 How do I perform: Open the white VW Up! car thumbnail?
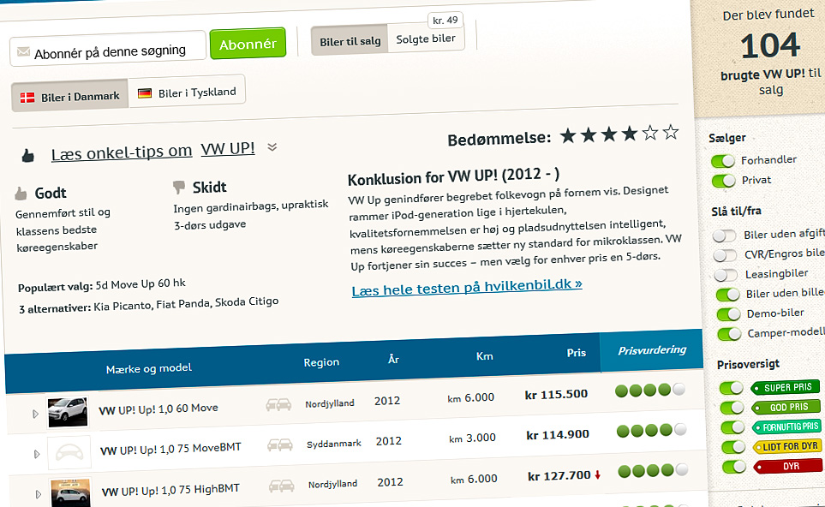tap(67, 412)
